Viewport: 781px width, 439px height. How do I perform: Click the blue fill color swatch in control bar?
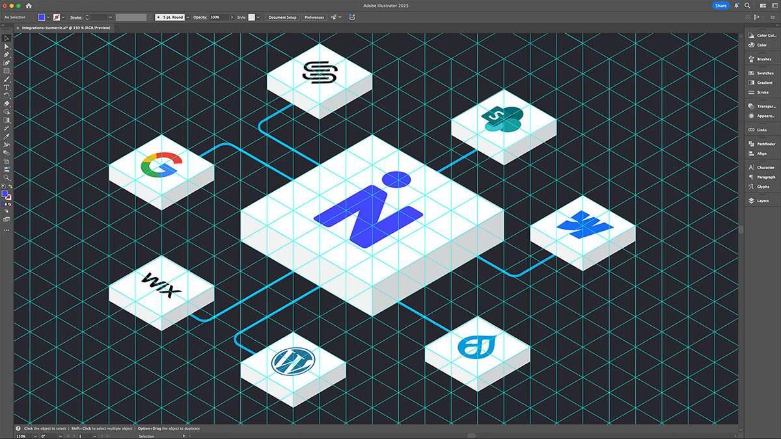(x=42, y=17)
